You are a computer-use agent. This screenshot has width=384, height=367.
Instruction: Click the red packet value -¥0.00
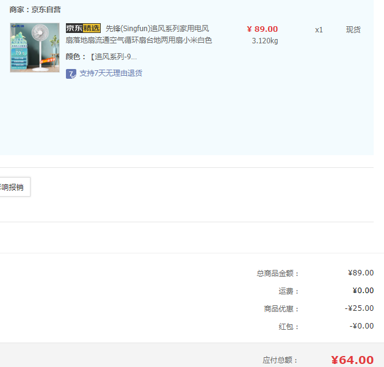pos(361,326)
